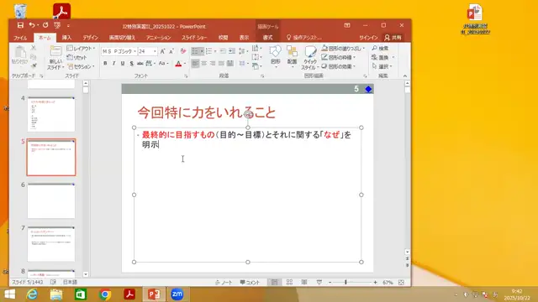Screen dimensions: 538x302
Task: Expand the Section (セクション) dropdown
Action: click(81, 66)
